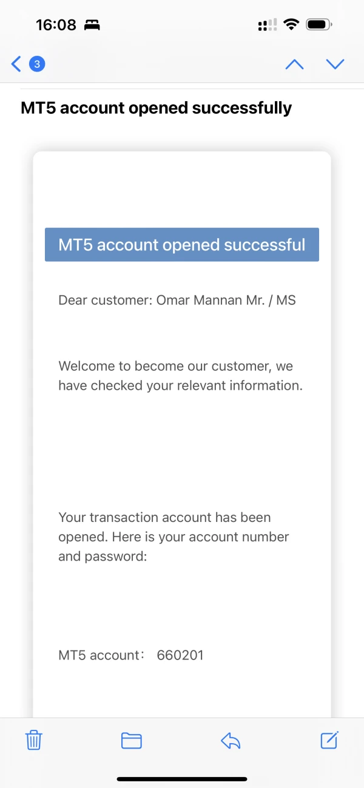Tap the battery indicator in the status bar

pos(319,25)
